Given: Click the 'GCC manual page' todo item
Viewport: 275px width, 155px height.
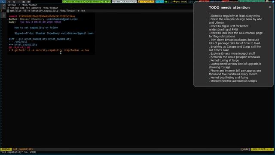Looking at the screenshot, I should click(x=235, y=34).
